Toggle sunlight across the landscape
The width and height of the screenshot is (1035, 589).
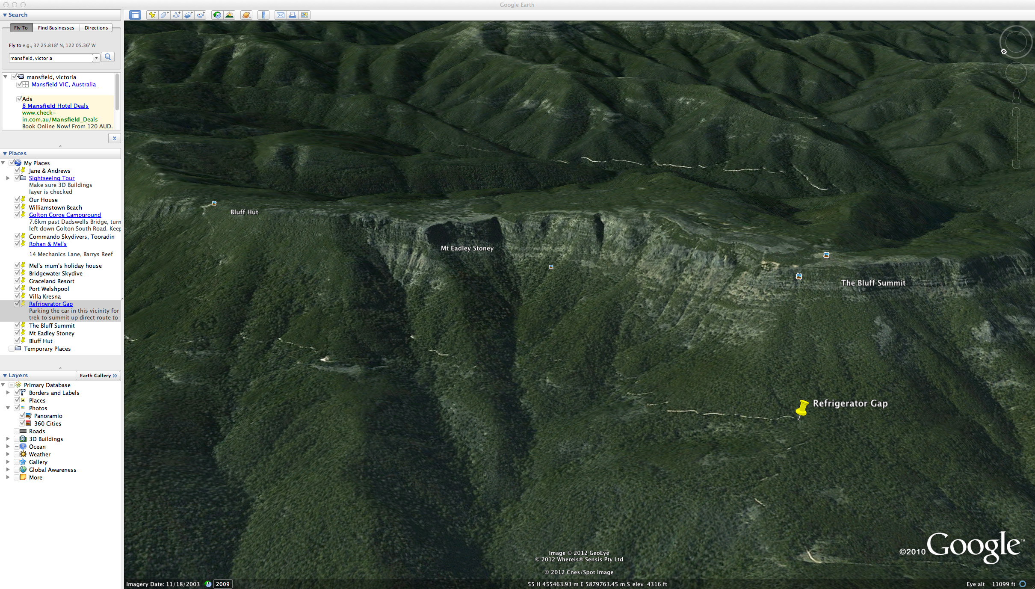click(x=230, y=15)
